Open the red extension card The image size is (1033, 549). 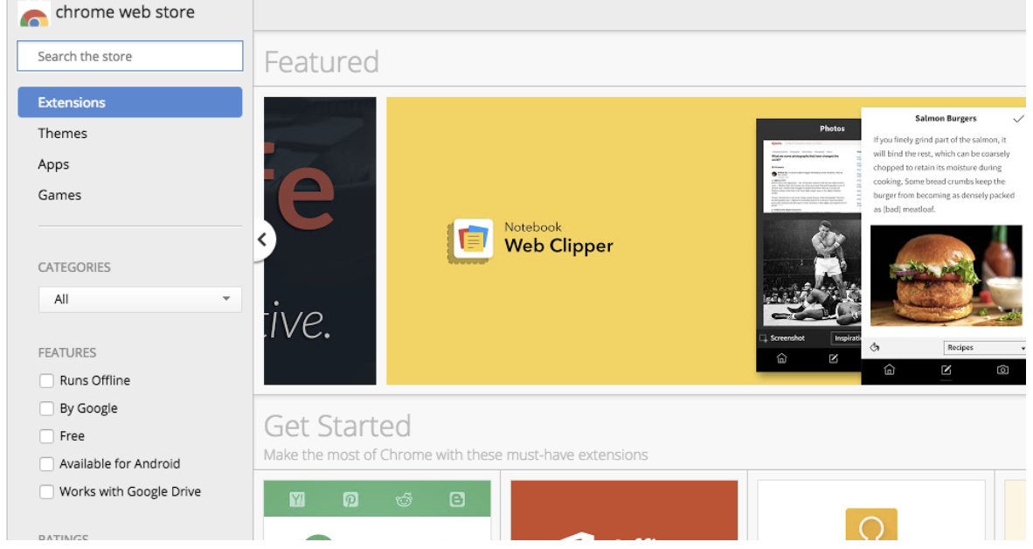[624, 511]
